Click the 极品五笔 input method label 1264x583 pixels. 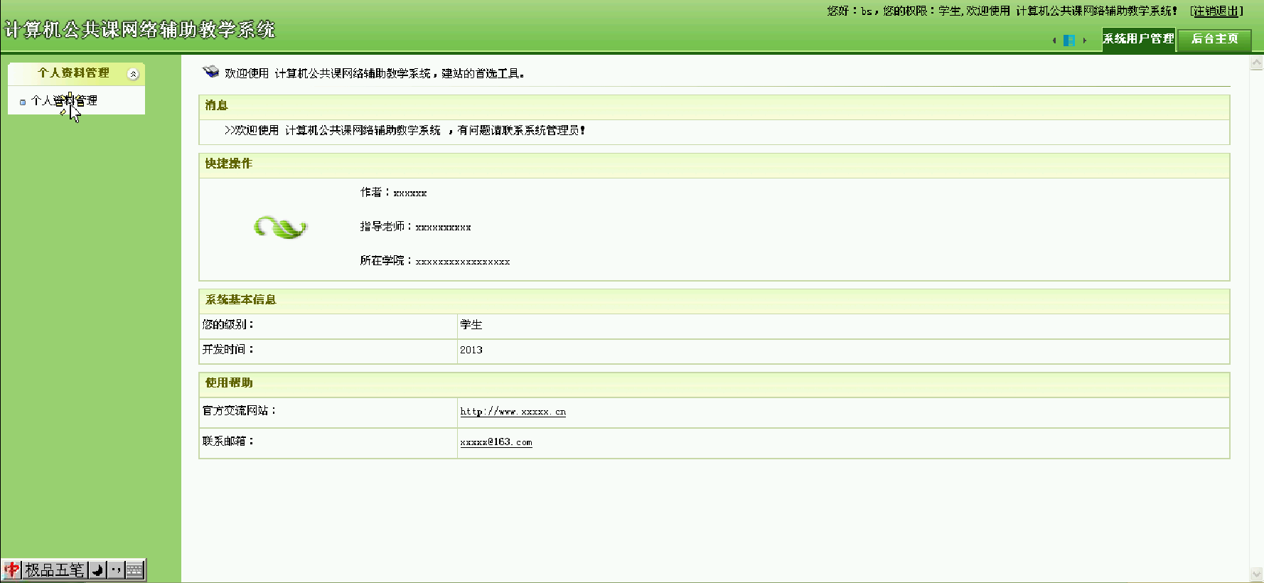[x=55, y=570]
